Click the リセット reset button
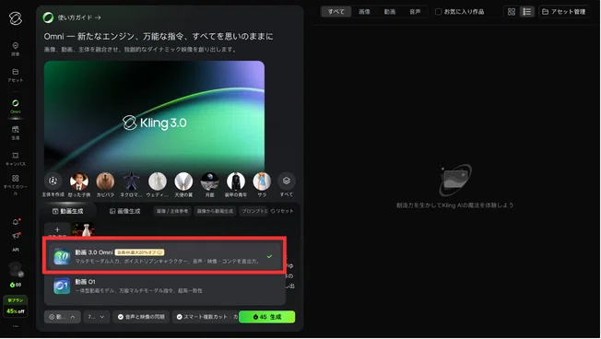The width and height of the screenshot is (601, 339). coord(282,211)
